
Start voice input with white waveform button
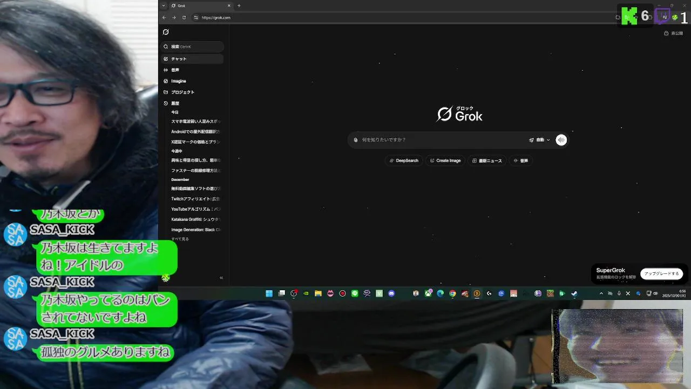[x=561, y=140]
